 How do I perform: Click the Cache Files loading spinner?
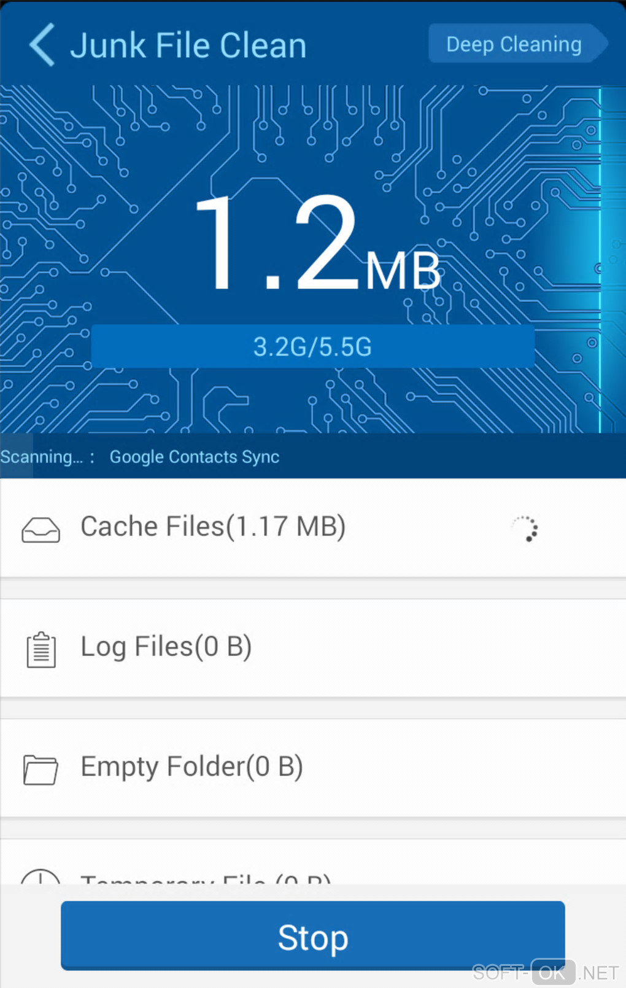pyautogui.click(x=525, y=529)
